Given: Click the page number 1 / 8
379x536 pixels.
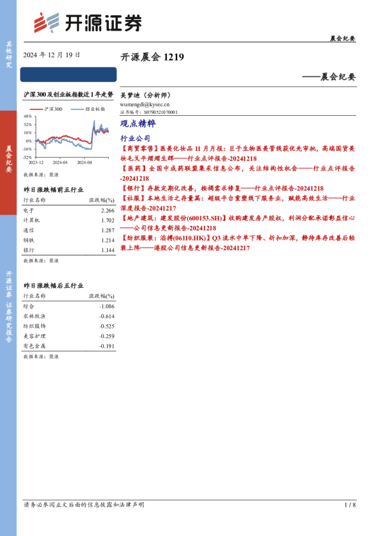Looking at the screenshot, I should tap(350, 505).
